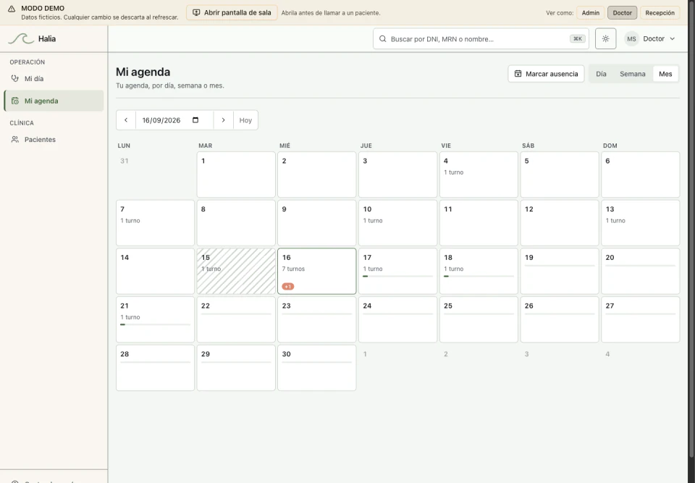Click the MS user avatar
The height and width of the screenshot is (483, 695).
631,39
